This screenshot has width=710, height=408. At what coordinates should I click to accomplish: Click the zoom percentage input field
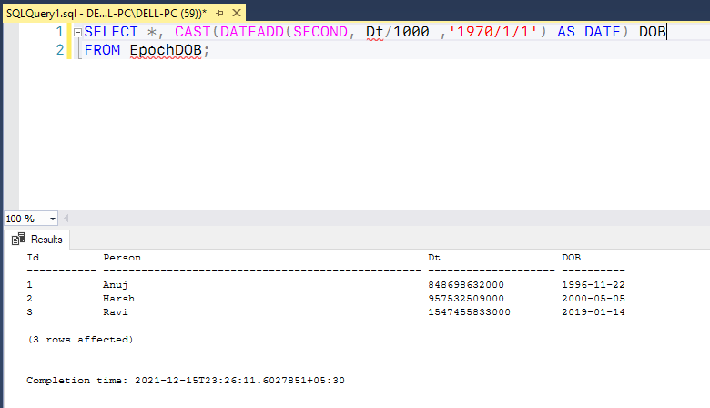click(x=25, y=219)
